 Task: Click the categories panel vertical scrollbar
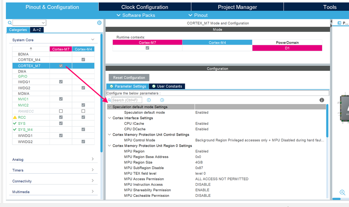tap(102, 93)
